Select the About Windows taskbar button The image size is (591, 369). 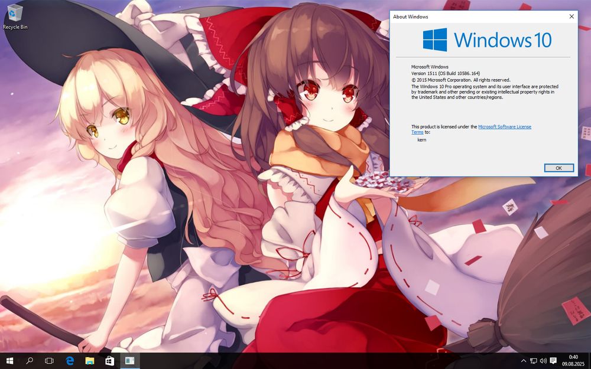[129, 361]
